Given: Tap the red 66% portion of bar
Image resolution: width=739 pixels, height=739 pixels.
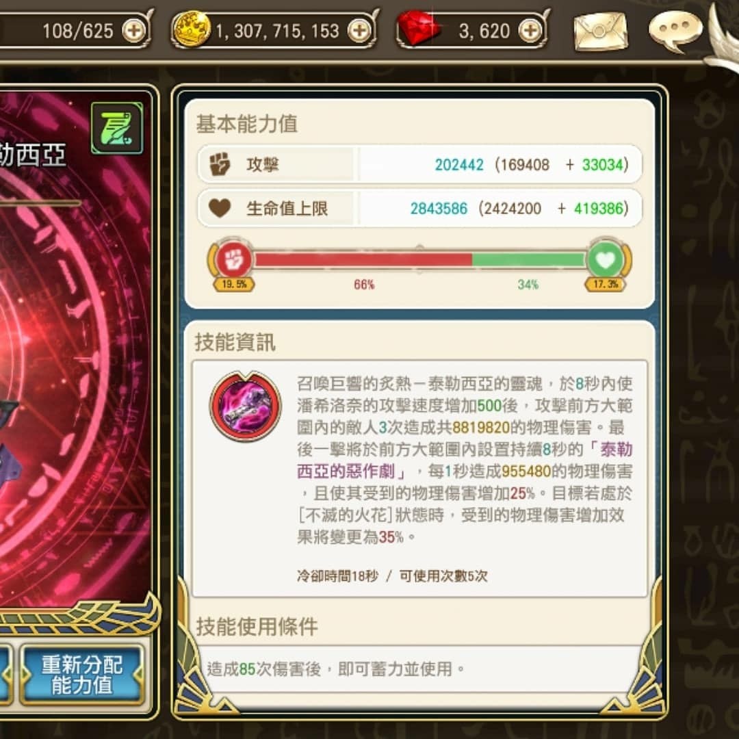Looking at the screenshot, I should (x=363, y=260).
